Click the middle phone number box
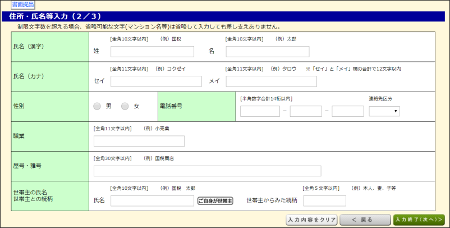Viewport: 450px width, 228px height. pos(306,111)
